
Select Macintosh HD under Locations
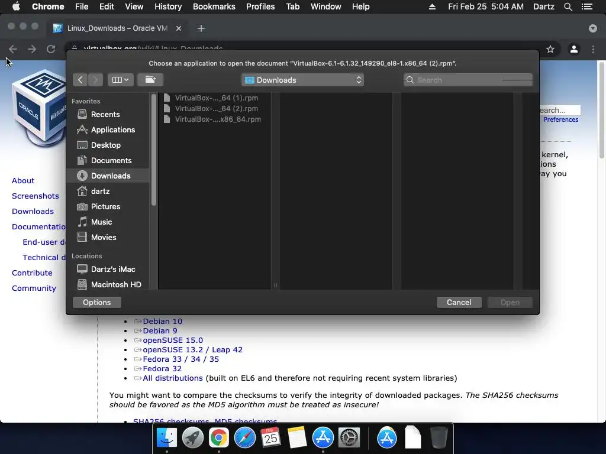(x=108, y=284)
